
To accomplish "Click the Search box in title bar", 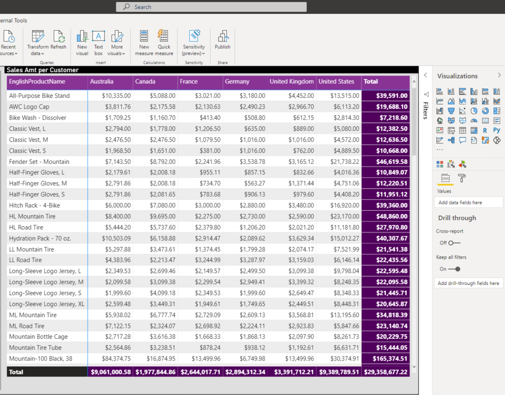I will tap(211, 7).
